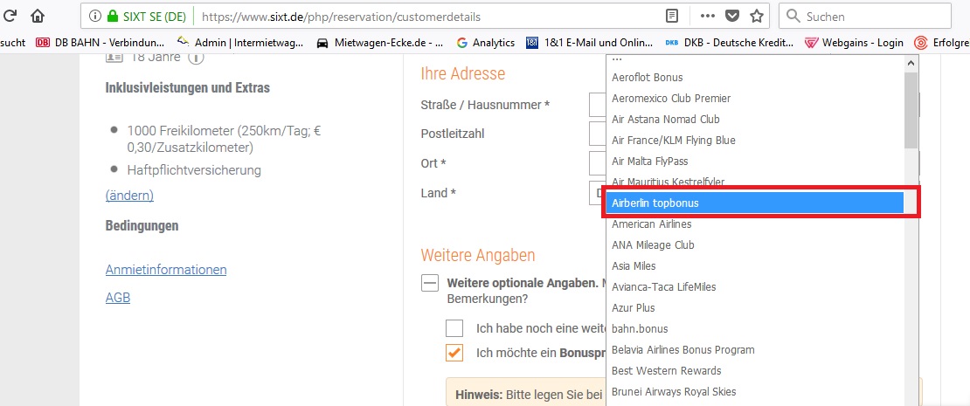Viewport: 970px width, 406px height.
Task: Select Air France/KLM Flying Blue option
Action: (754, 141)
